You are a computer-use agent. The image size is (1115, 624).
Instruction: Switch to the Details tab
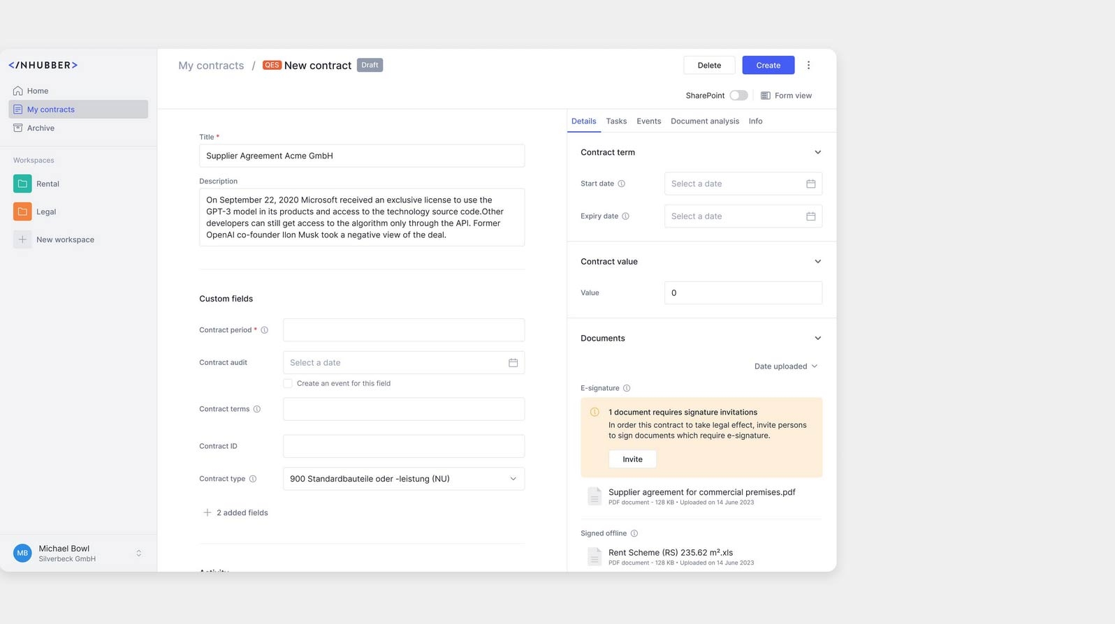tap(584, 121)
